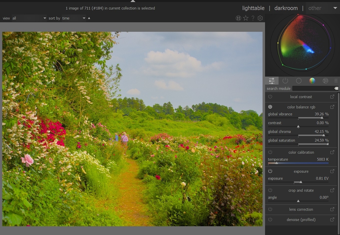Open denoise (profiled) in full module view
340x235 pixels.
(x=332, y=220)
